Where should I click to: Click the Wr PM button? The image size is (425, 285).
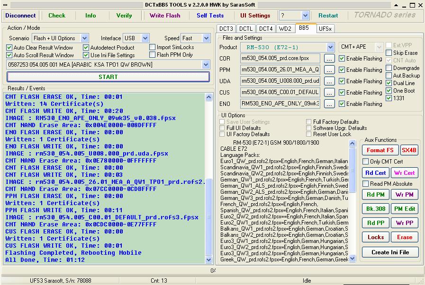(x=405, y=194)
